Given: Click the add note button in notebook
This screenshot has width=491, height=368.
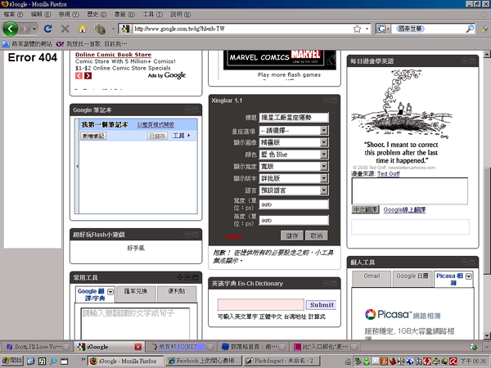Looking at the screenshot, I should coord(93,136).
